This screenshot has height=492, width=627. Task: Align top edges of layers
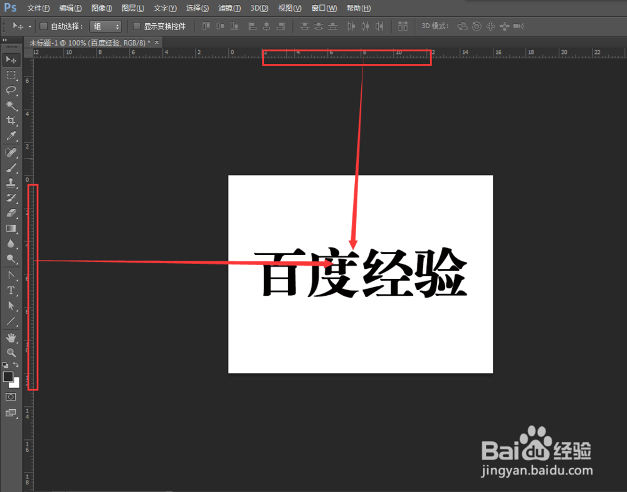tap(206, 26)
